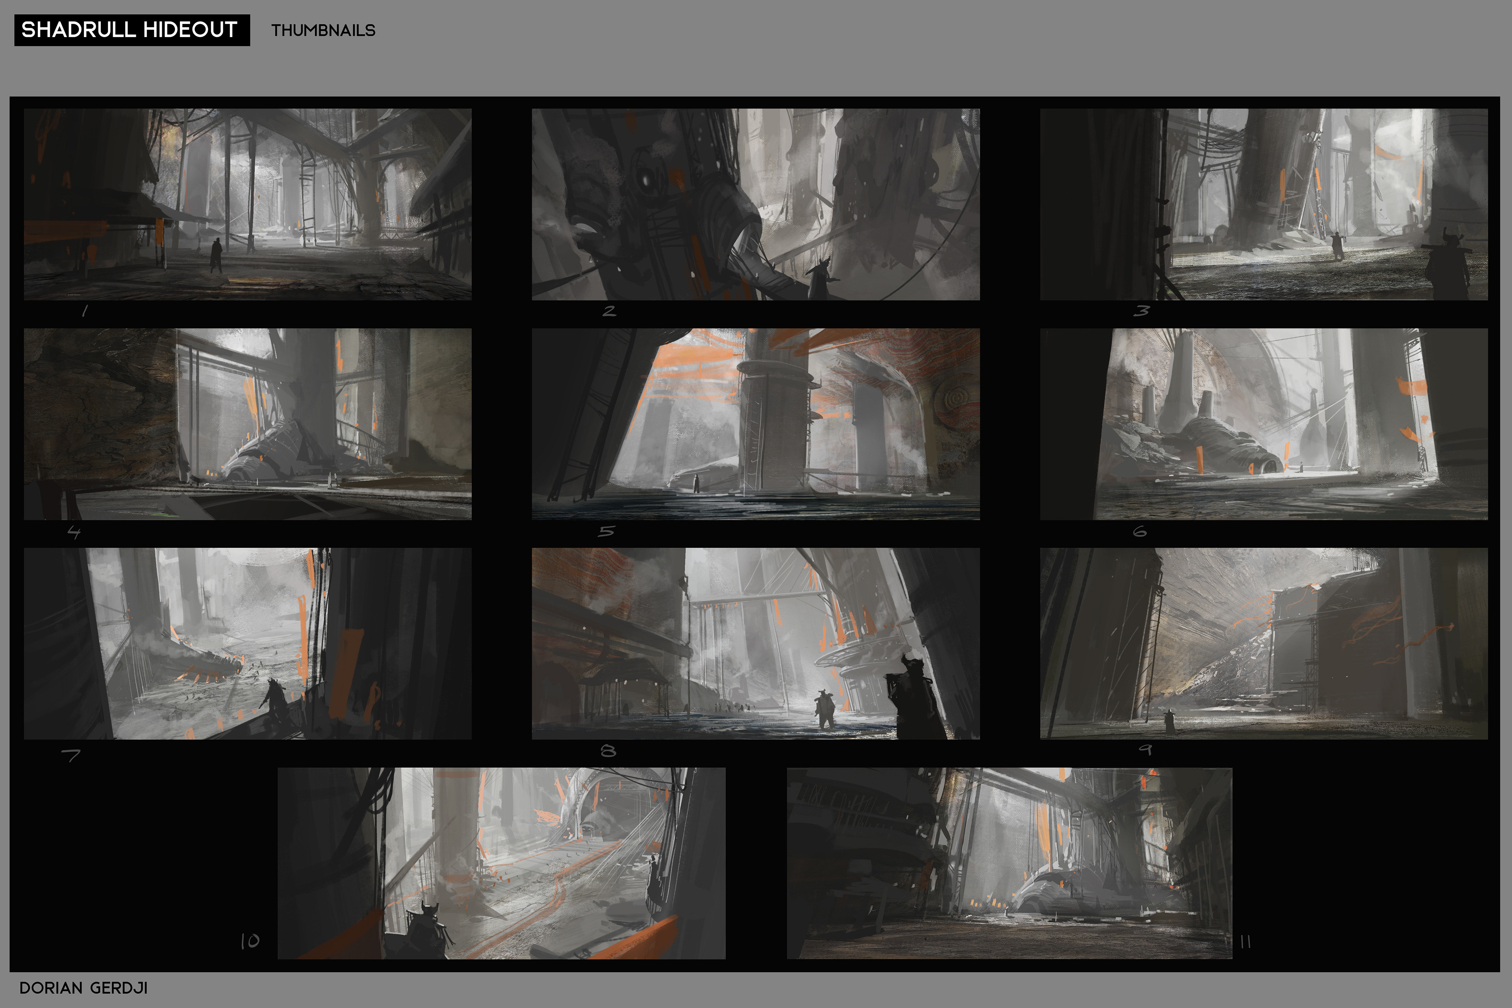1512x1008 pixels.
Task: Click thumbnail 1 with lone standing figure
Action: click(x=248, y=204)
